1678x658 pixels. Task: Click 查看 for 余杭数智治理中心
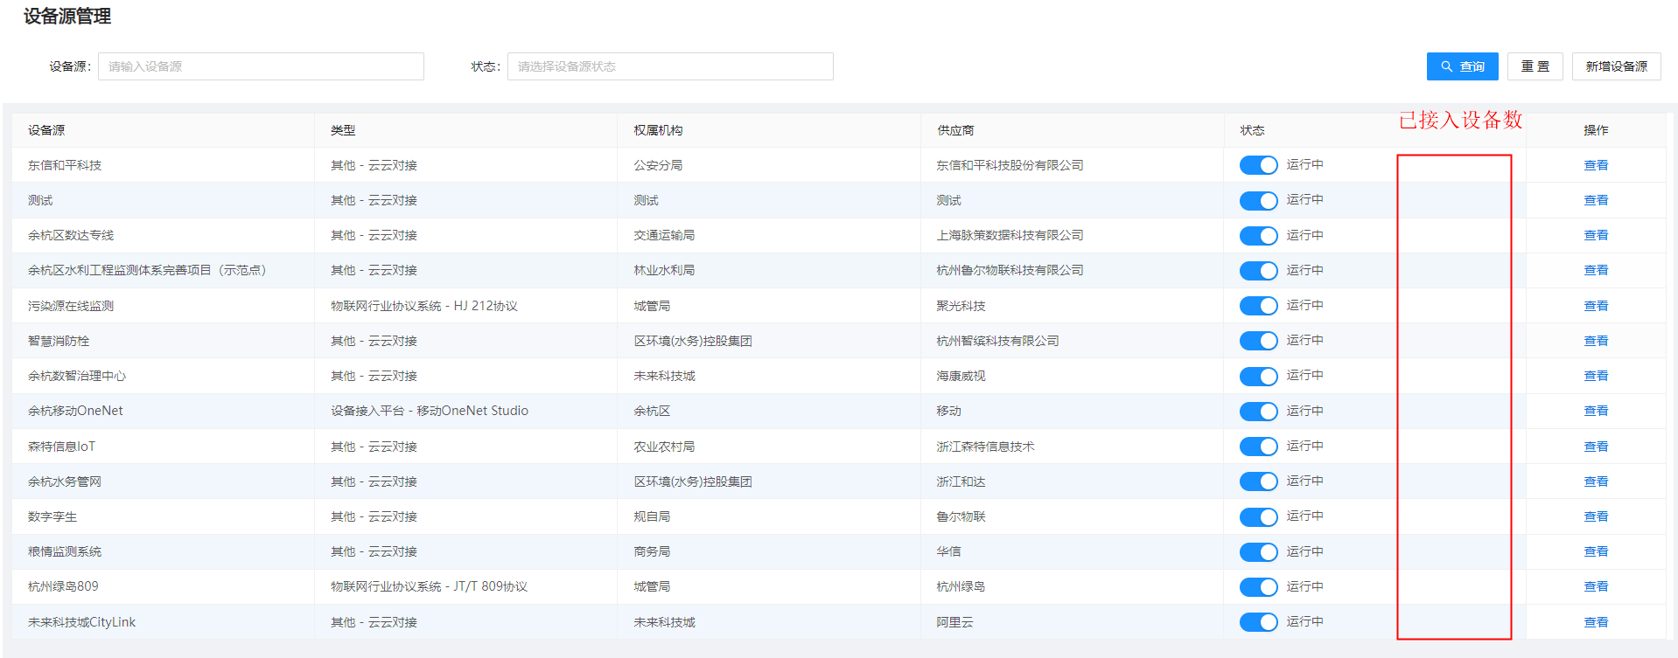pos(1596,376)
